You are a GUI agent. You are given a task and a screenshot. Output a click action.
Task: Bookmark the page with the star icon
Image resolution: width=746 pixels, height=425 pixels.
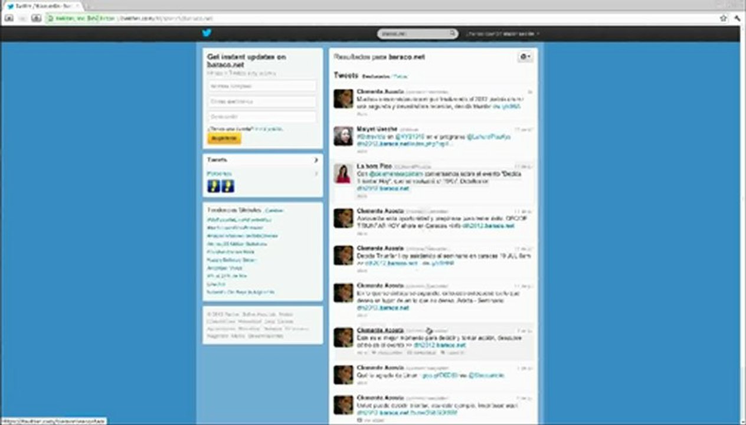click(x=723, y=18)
